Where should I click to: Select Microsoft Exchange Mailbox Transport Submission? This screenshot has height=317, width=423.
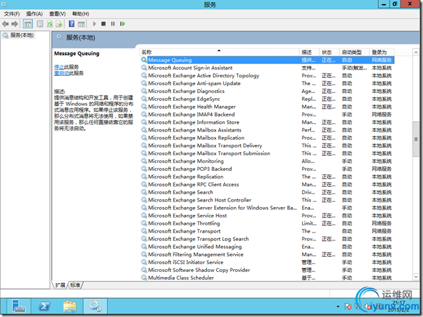(267, 153)
